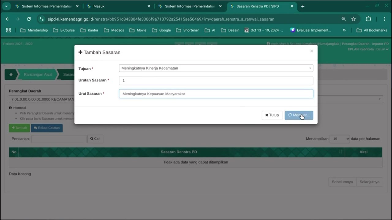This screenshot has height=220, width=392.
Task: Click the Pencarian search field
Action: (x=59, y=139)
